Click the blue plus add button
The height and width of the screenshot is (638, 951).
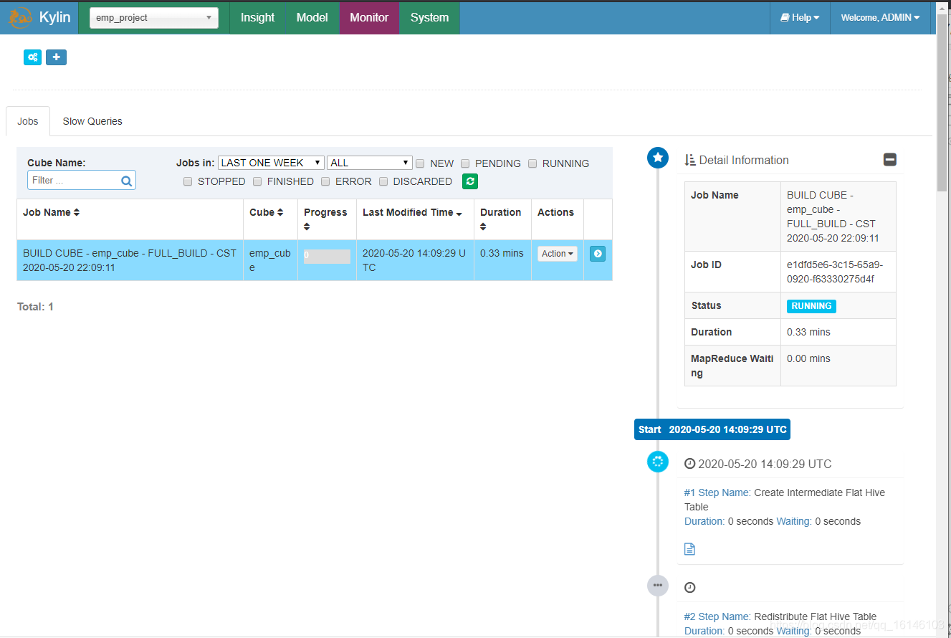tap(56, 57)
